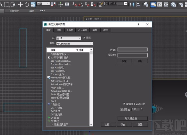Select the ActiveShade 浮动框 action row
Screen dimensions: 187x135
(x=68, y=78)
